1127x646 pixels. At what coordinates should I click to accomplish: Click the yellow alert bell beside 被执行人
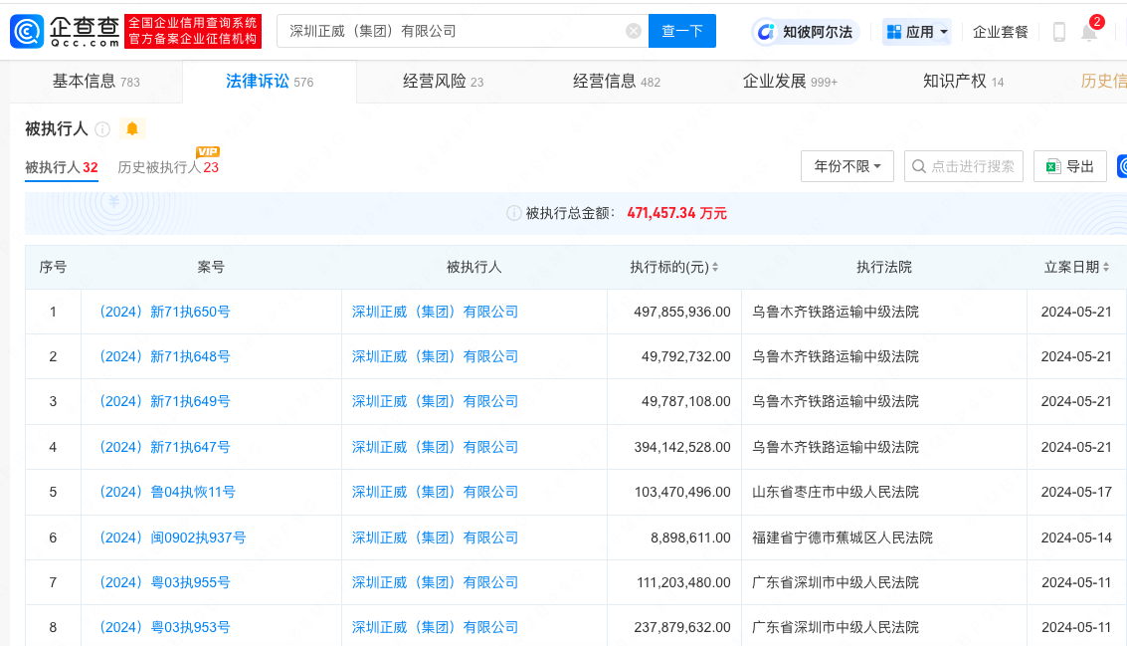[x=131, y=128]
